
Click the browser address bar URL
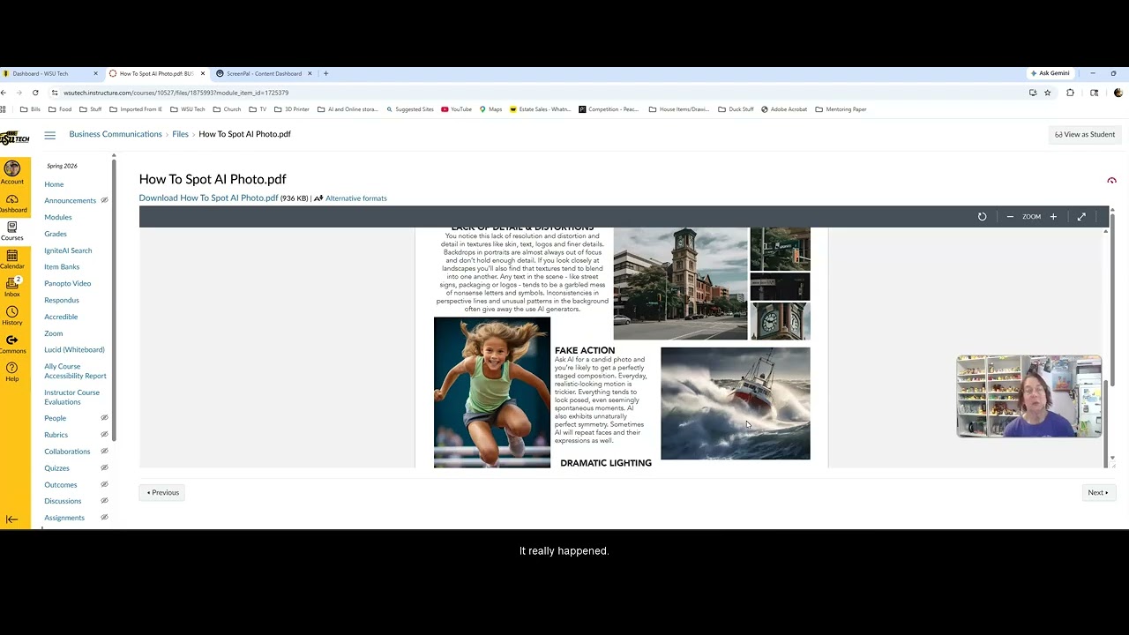pos(176,93)
